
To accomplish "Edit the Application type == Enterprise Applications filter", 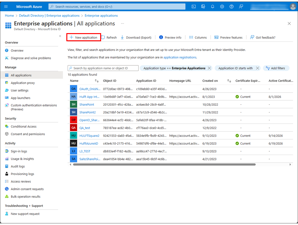I will [174, 68].
